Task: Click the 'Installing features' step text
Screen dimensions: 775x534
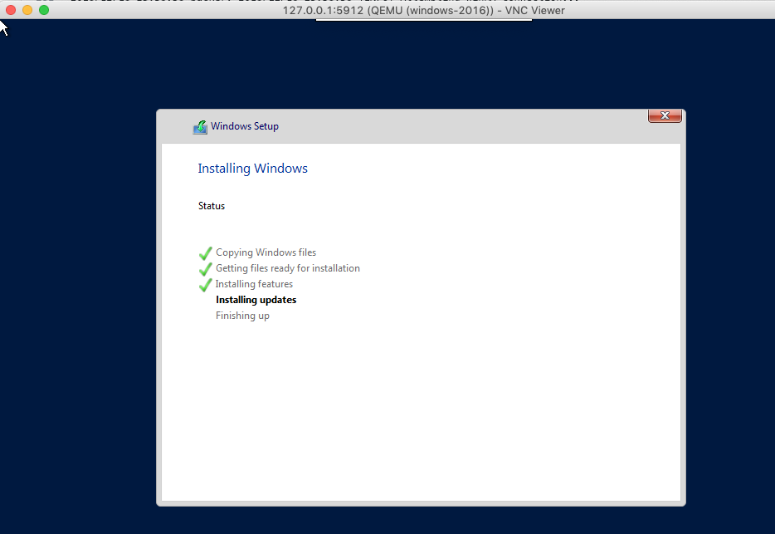Action: click(x=254, y=284)
